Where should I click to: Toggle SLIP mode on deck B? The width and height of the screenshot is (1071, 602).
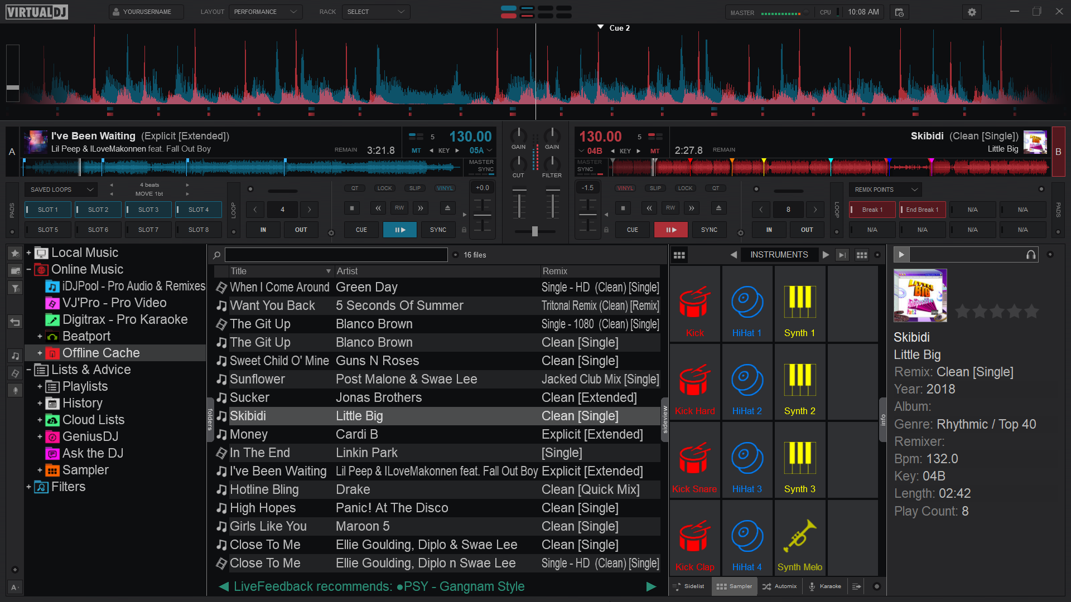point(655,188)
